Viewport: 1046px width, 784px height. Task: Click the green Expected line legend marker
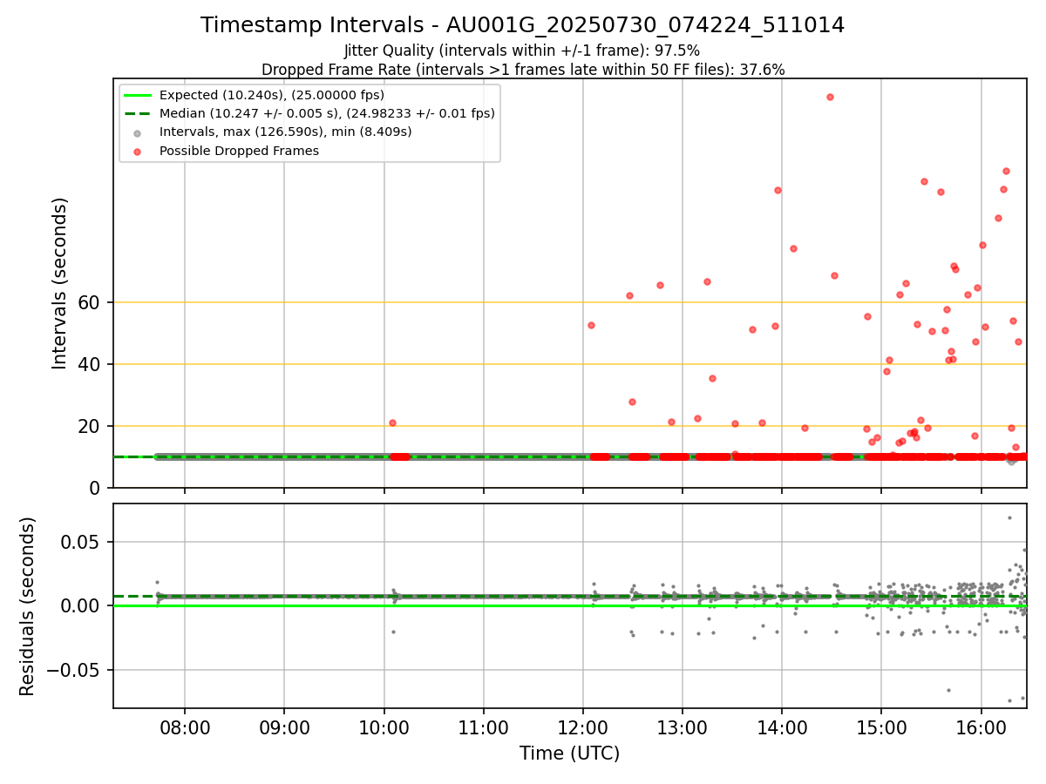[138, 95]
